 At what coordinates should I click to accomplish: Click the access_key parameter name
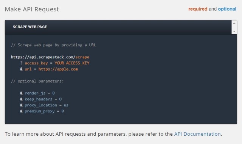(36, 63)
